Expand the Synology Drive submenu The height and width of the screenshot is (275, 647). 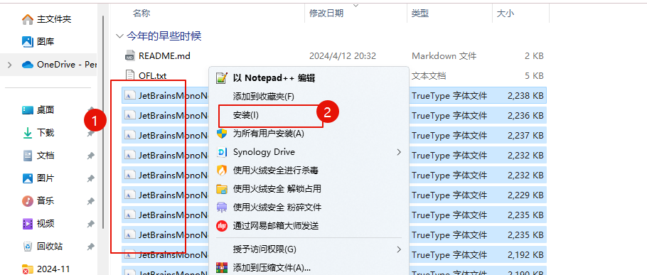pyautogui.click(x=399, y=152)
